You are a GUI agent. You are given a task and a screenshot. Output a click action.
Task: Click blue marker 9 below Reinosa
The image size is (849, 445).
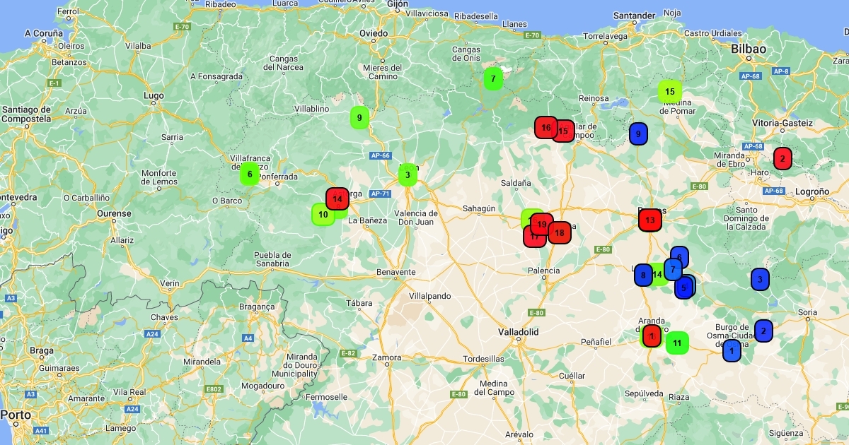(x=638, y=133)
